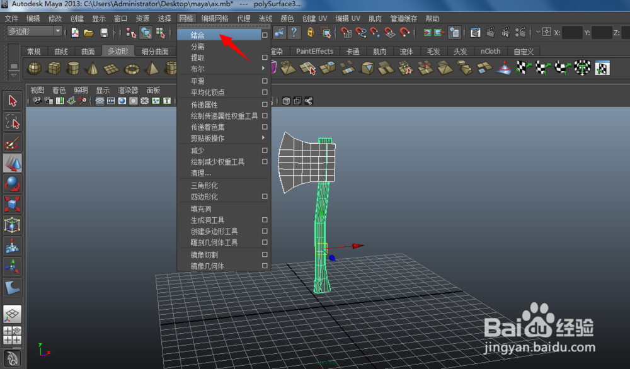Create a polygon torus from the shelf

tap(132, 68)
